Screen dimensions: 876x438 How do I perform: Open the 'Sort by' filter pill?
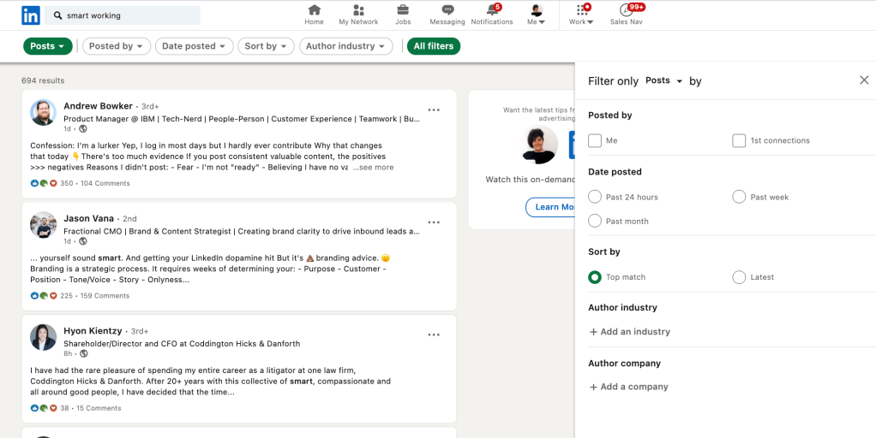point(266,46)
